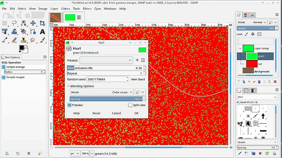Open the brush. tag assign dropdown
Viewport: 282px width, 158px height.
[x=275, y=142]
